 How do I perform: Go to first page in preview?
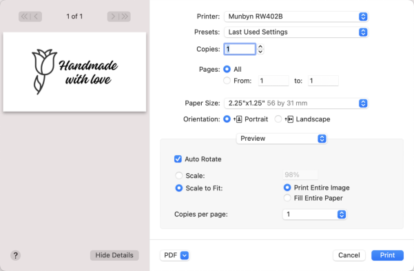coord(24,17)
